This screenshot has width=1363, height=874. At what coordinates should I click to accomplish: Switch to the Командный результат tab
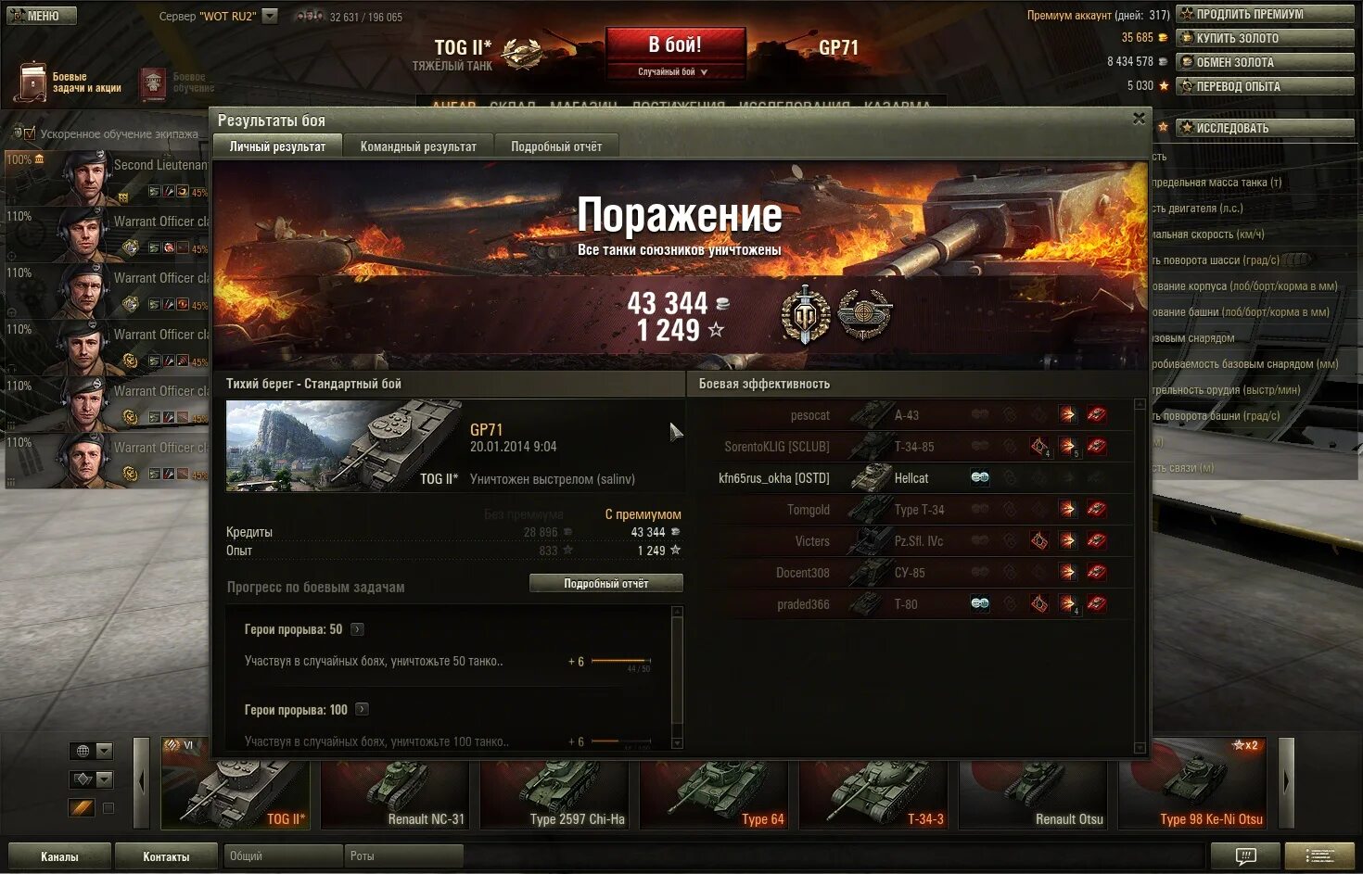point(418,146)
